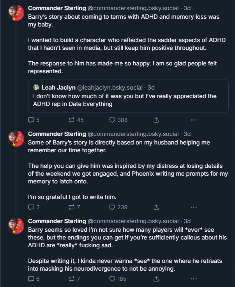This screenshot has height=287, width=235.
Task: Share the first post about Barry's story
Action: tap(156, 120)
